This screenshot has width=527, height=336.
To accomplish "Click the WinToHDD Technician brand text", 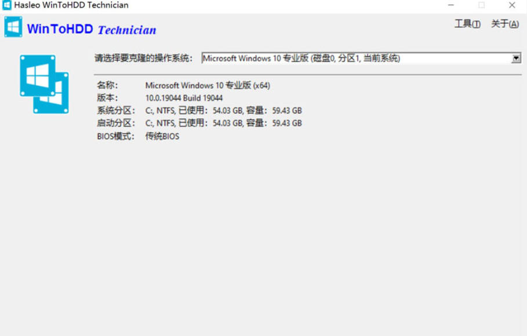I will (92, 29).
